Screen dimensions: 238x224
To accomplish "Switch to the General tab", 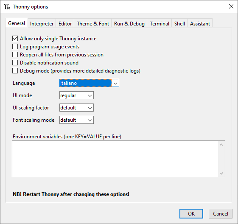I will (17, 23).
